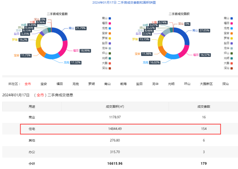Click 深汕 brown swatch in 成交面积 legend
238x169 pixels.
pyautogui.click(x=232, y=68)
